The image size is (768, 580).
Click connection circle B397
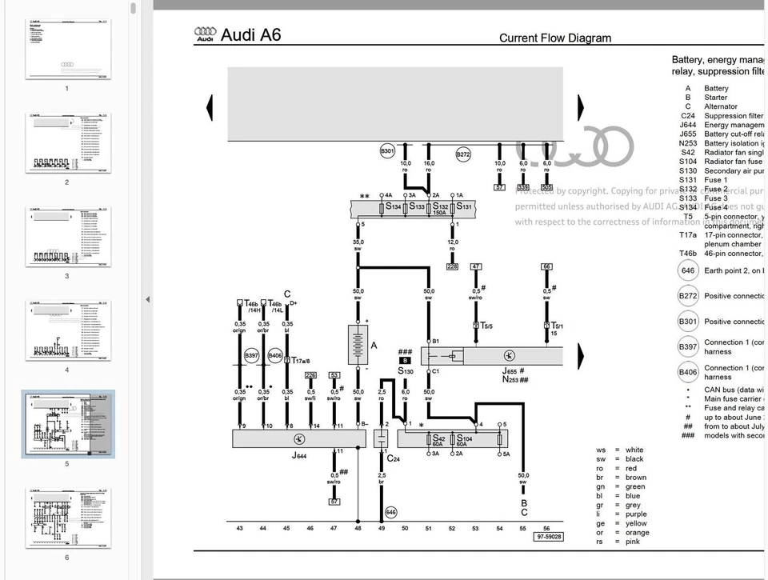(251, 354)
